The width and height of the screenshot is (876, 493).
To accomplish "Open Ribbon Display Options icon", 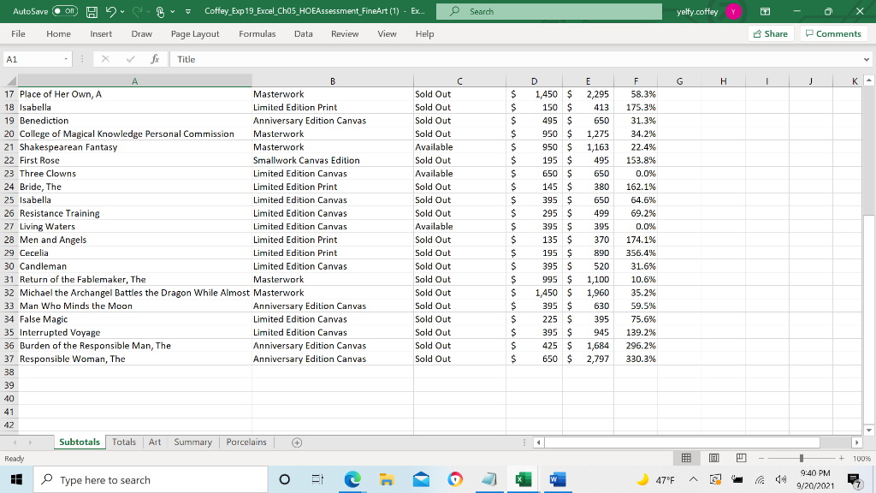I will click(764, 11).
